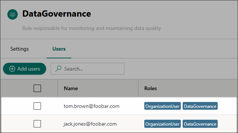238x133 pixels.
Task: Click OrganizationUser tag in jack.jones row
Action: 162,124
